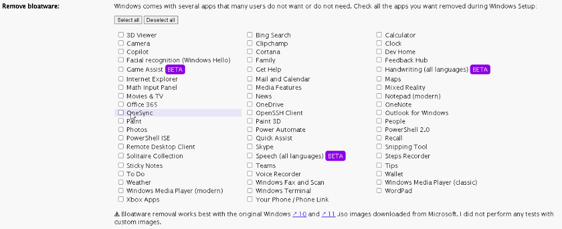Select Feedback Hub checkbox
The width and height of the screenshot is (562, 229).
pyautogui.click(x=379, y=59)
